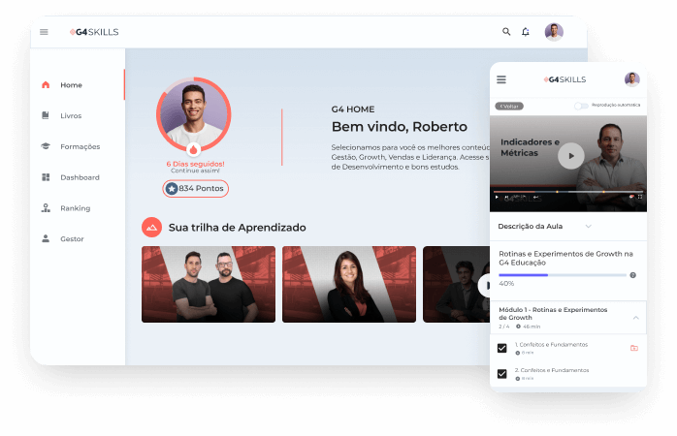Click the search magnifier icon
Screen dimensions: 677x436
point(506,32)
